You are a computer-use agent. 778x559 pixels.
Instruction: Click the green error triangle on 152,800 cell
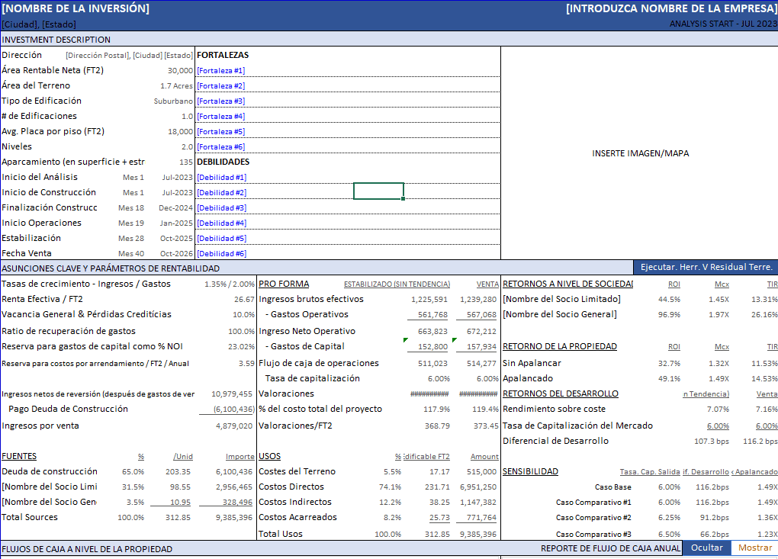[x=406, y=340]
